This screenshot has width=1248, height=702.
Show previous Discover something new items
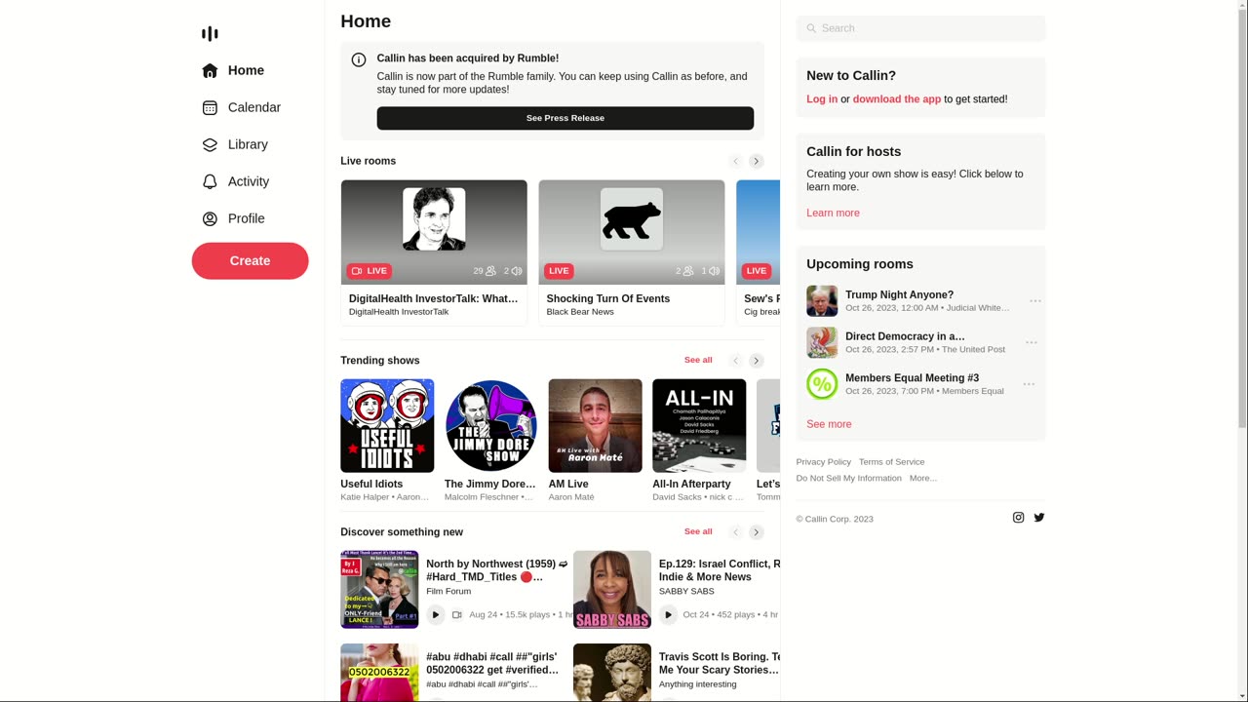pyautogui.click(x=736, y=532)
